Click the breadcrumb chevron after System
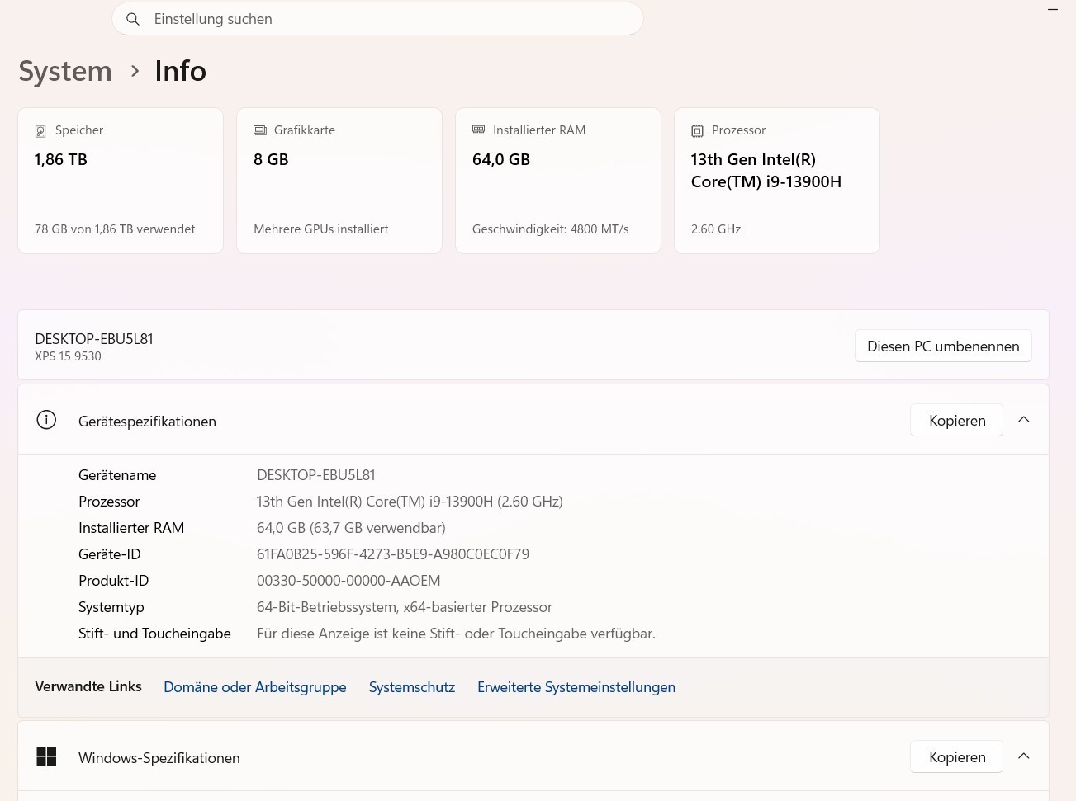1076x801 pixels. [135, 72]
